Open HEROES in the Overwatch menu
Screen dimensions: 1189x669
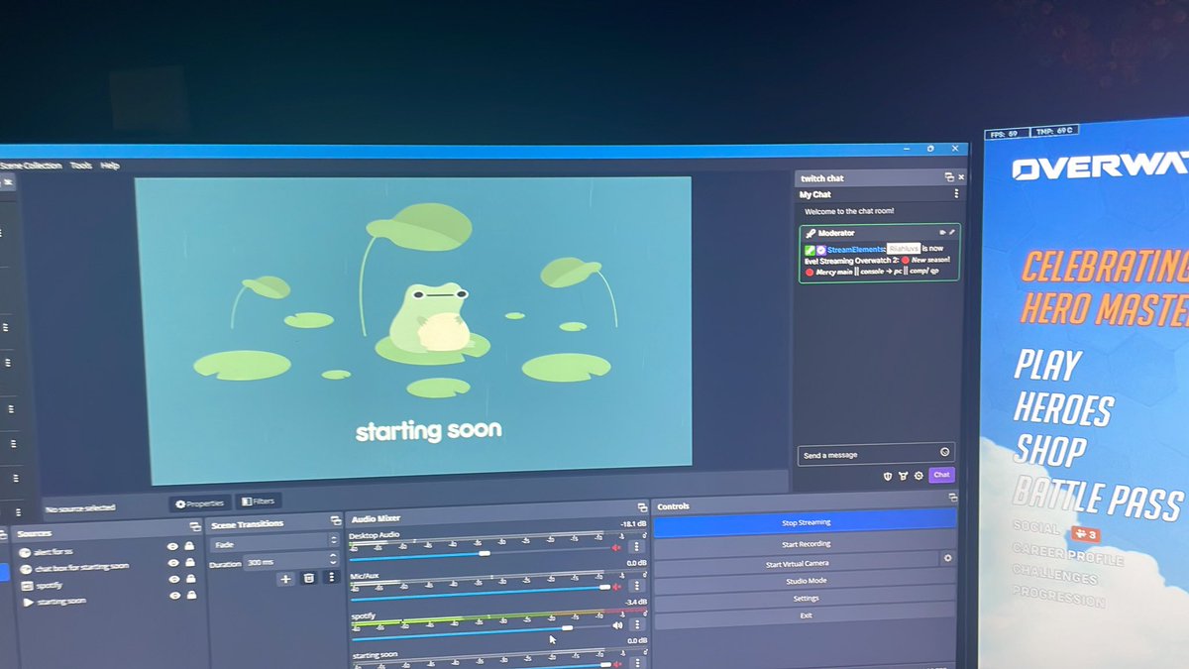click(x=1063, y=408)
